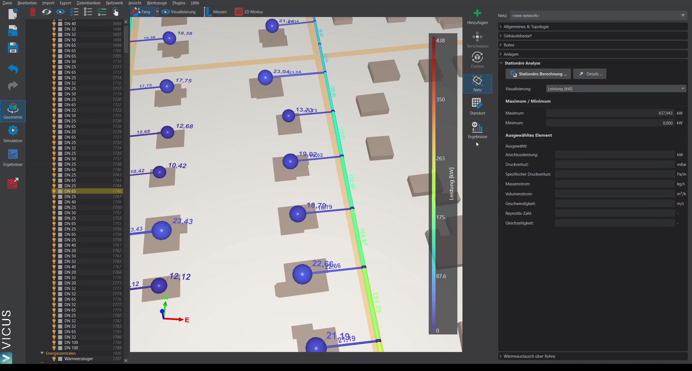Viewport: 692px width, 371px height.
Task: Open the Datei menu
Action: pos(7,3)
